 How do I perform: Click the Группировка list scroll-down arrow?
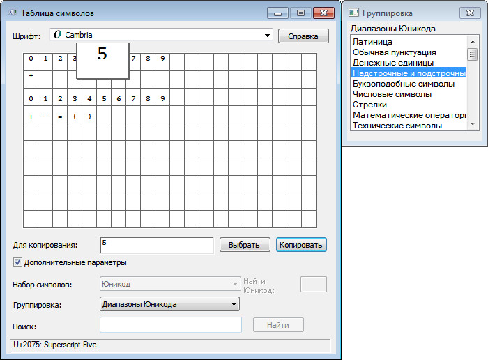[473, 124]
